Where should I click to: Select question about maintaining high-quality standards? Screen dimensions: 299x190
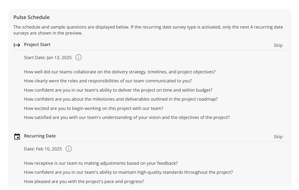[x=128, y=172]
